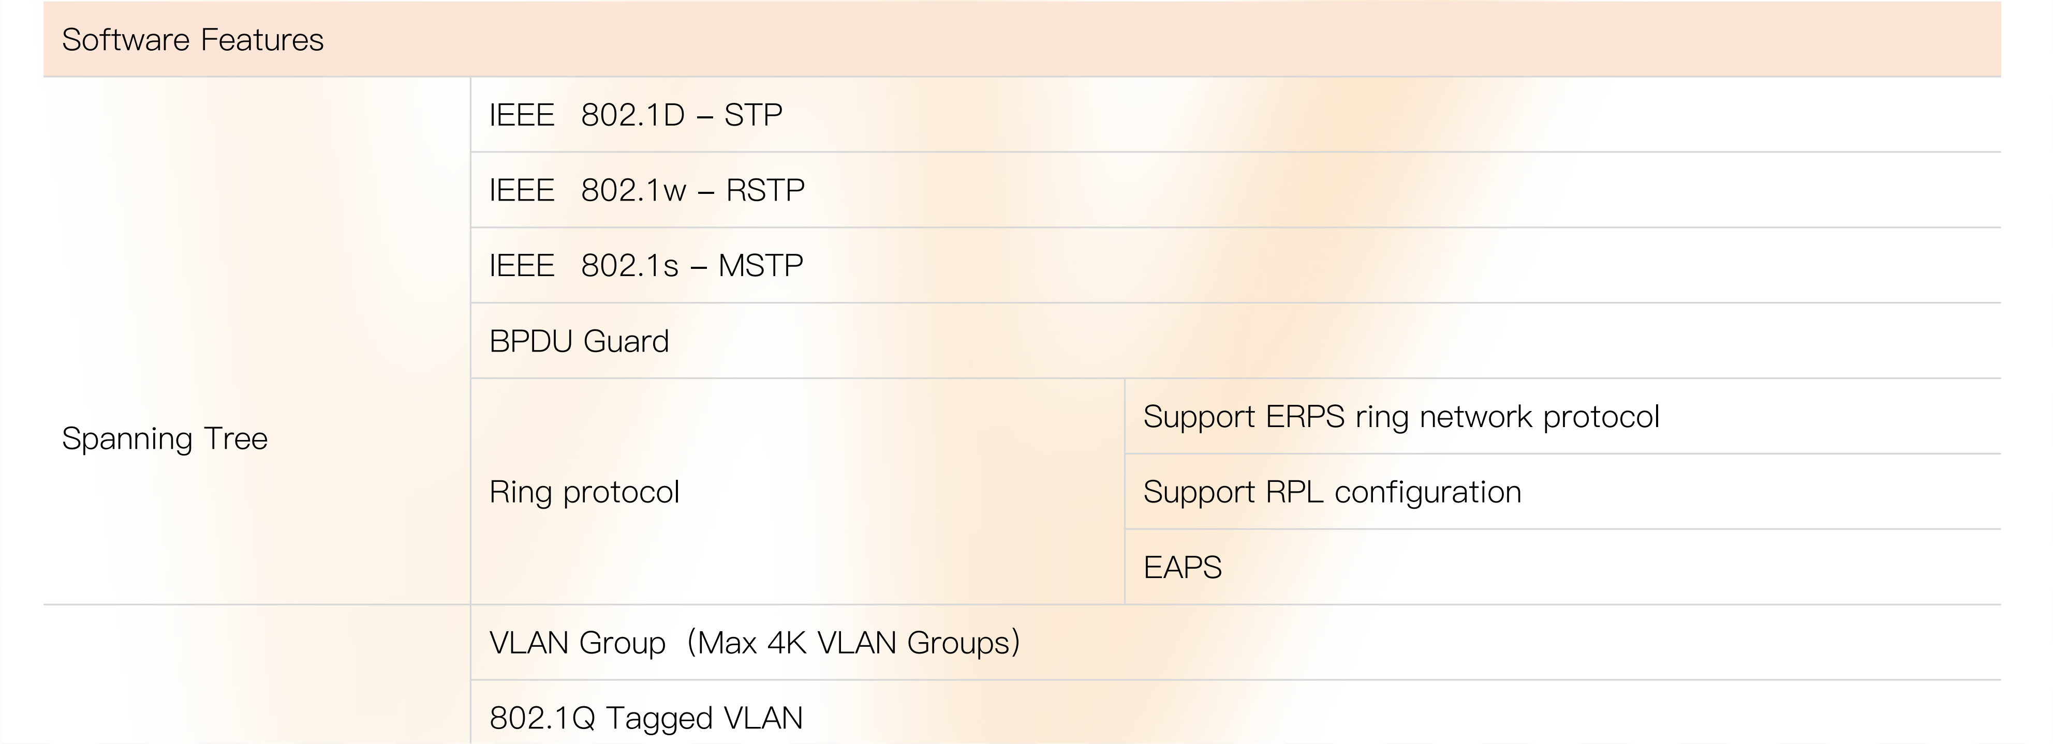Click the VLAN Group text
This screenshot has width=2053, height=744.
click(x=577, y=643)
